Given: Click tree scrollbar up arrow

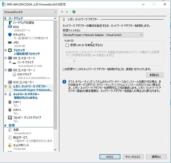Looking at the screenshot, I should pyautogui.click(x=55, y=19).
